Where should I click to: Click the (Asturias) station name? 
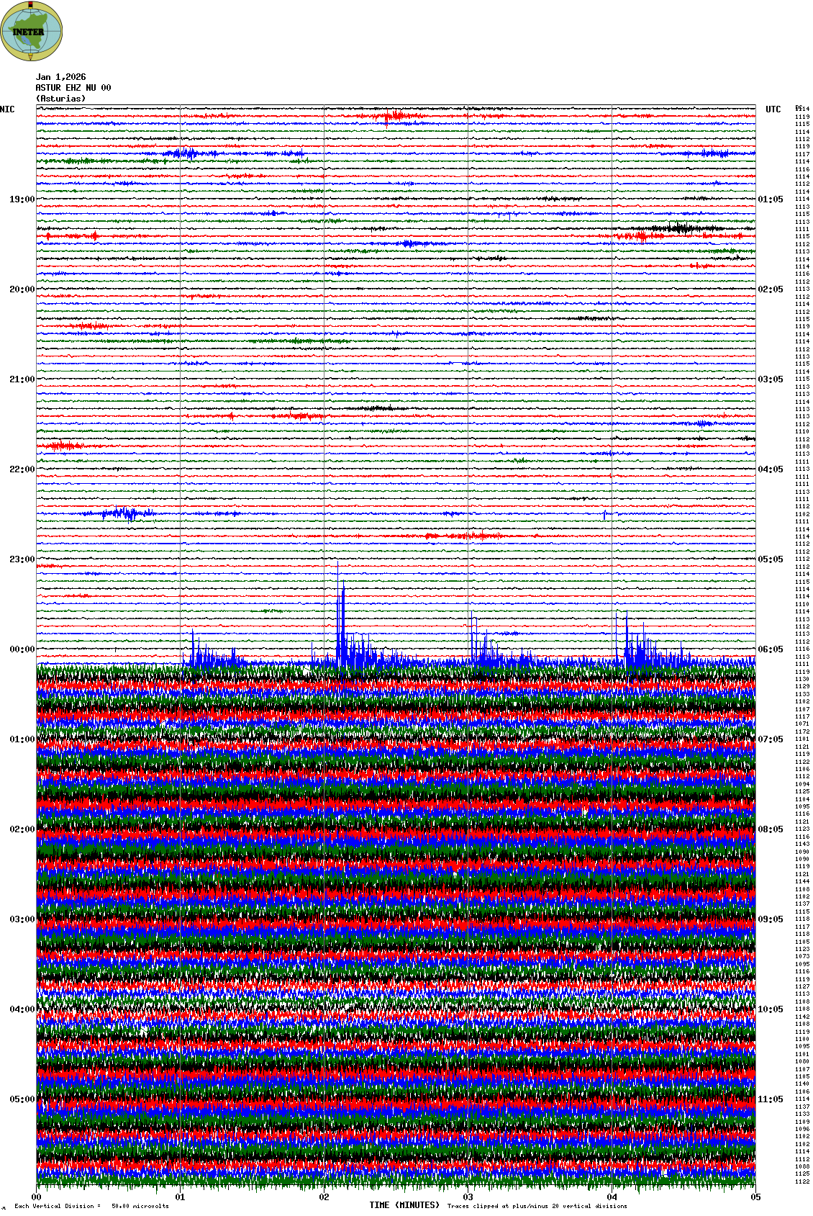[x=60, y=99]
